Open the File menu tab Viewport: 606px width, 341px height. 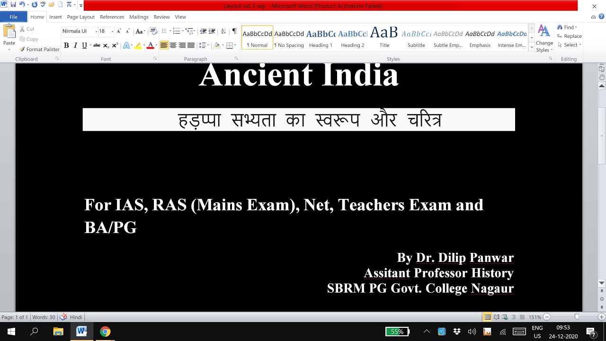(x=13, y=17)
